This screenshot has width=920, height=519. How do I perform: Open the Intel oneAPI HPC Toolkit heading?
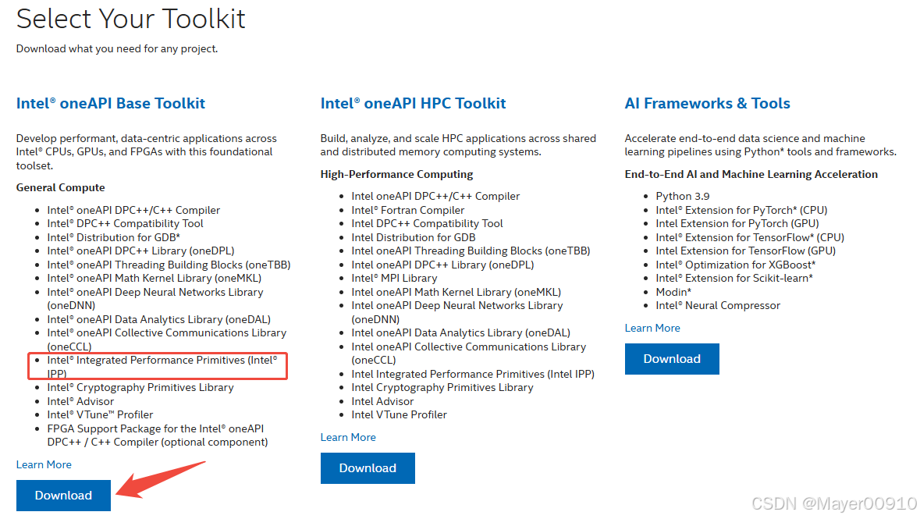(x=413, y=102)
